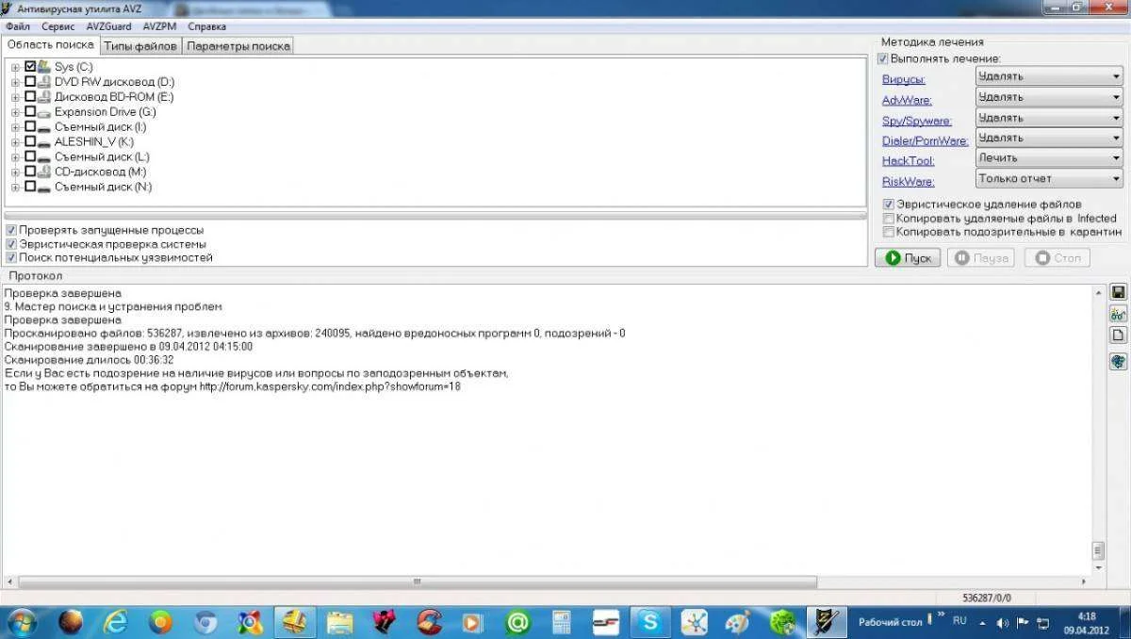Open the Dialer/PornWare action dropdown
Screen dimensions: 1131x639
pyautogui.click(x=1049, y=138)
